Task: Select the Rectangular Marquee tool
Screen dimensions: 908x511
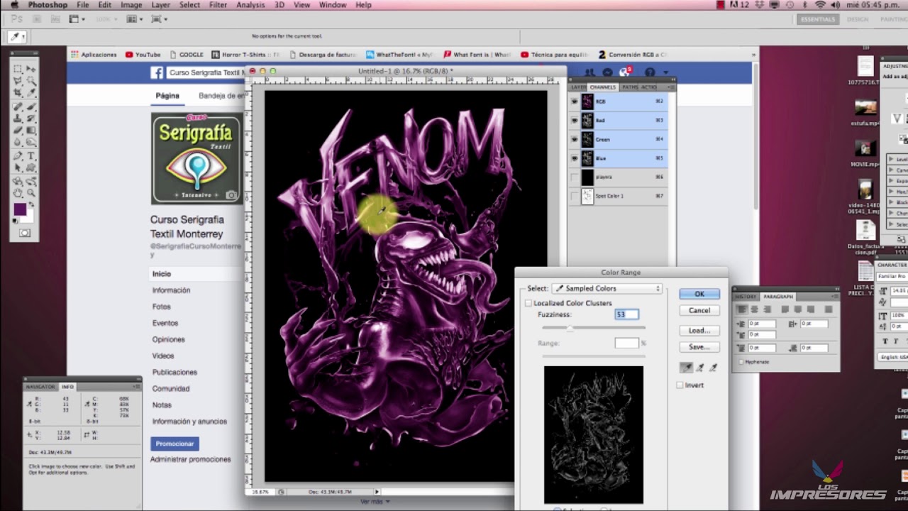Action: click(18, 69)
